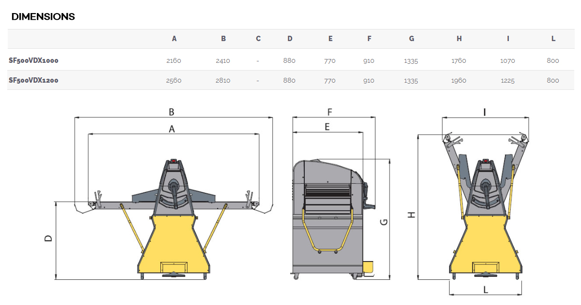Click the 800 cell in the SF500VDX1000 row
Screen dimensions: 581x305
553,60
